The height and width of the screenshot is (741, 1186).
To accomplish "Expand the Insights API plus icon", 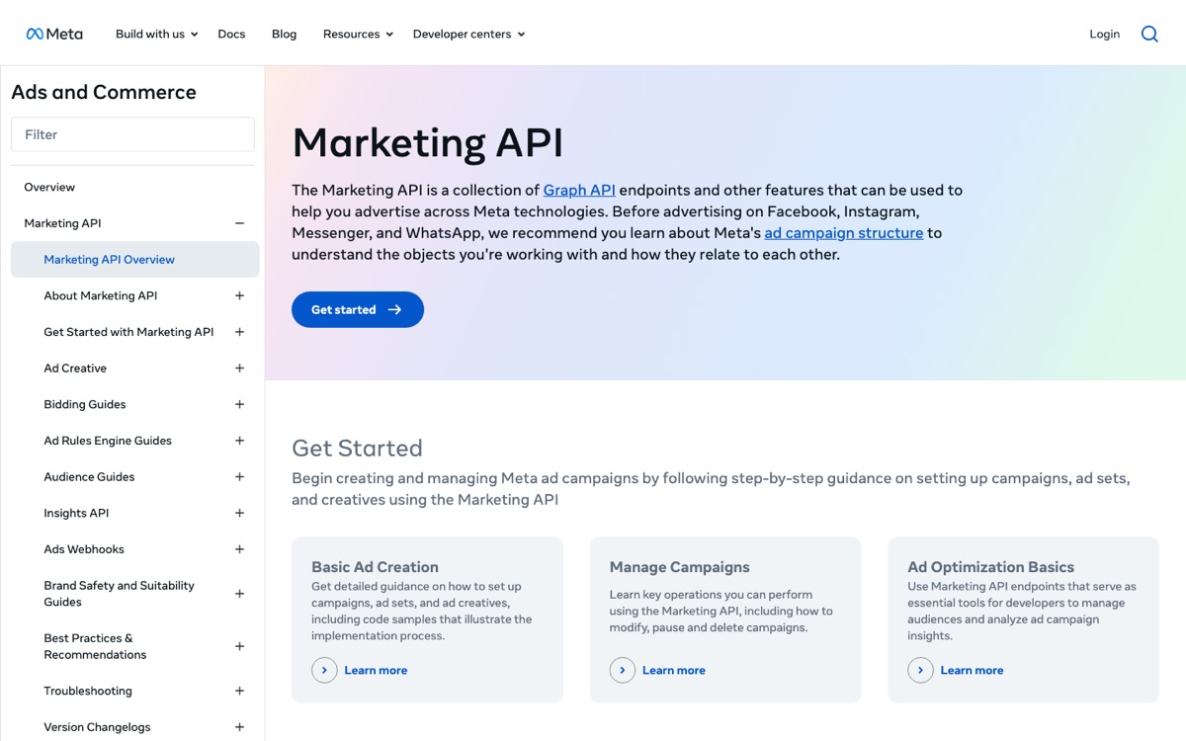I will click(x=239, y=513).
